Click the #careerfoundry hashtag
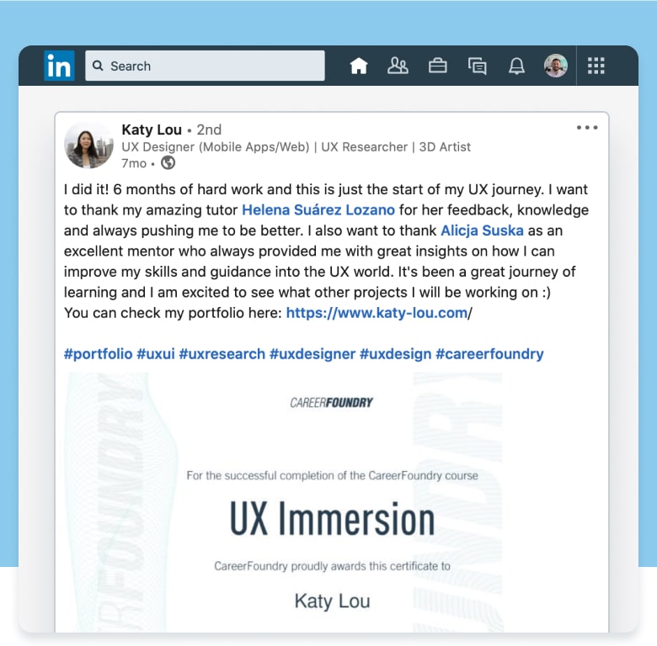Image resolution: width=657 pixels, height=646 pixels. [x=489, y=354]
